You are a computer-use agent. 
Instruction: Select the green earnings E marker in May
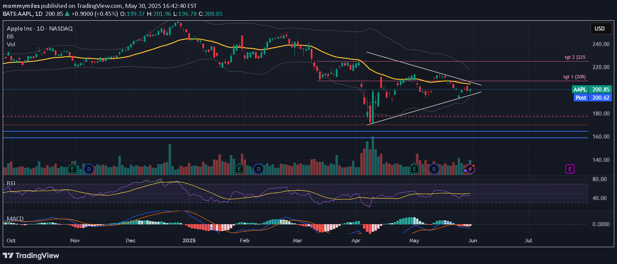point(414,169)
